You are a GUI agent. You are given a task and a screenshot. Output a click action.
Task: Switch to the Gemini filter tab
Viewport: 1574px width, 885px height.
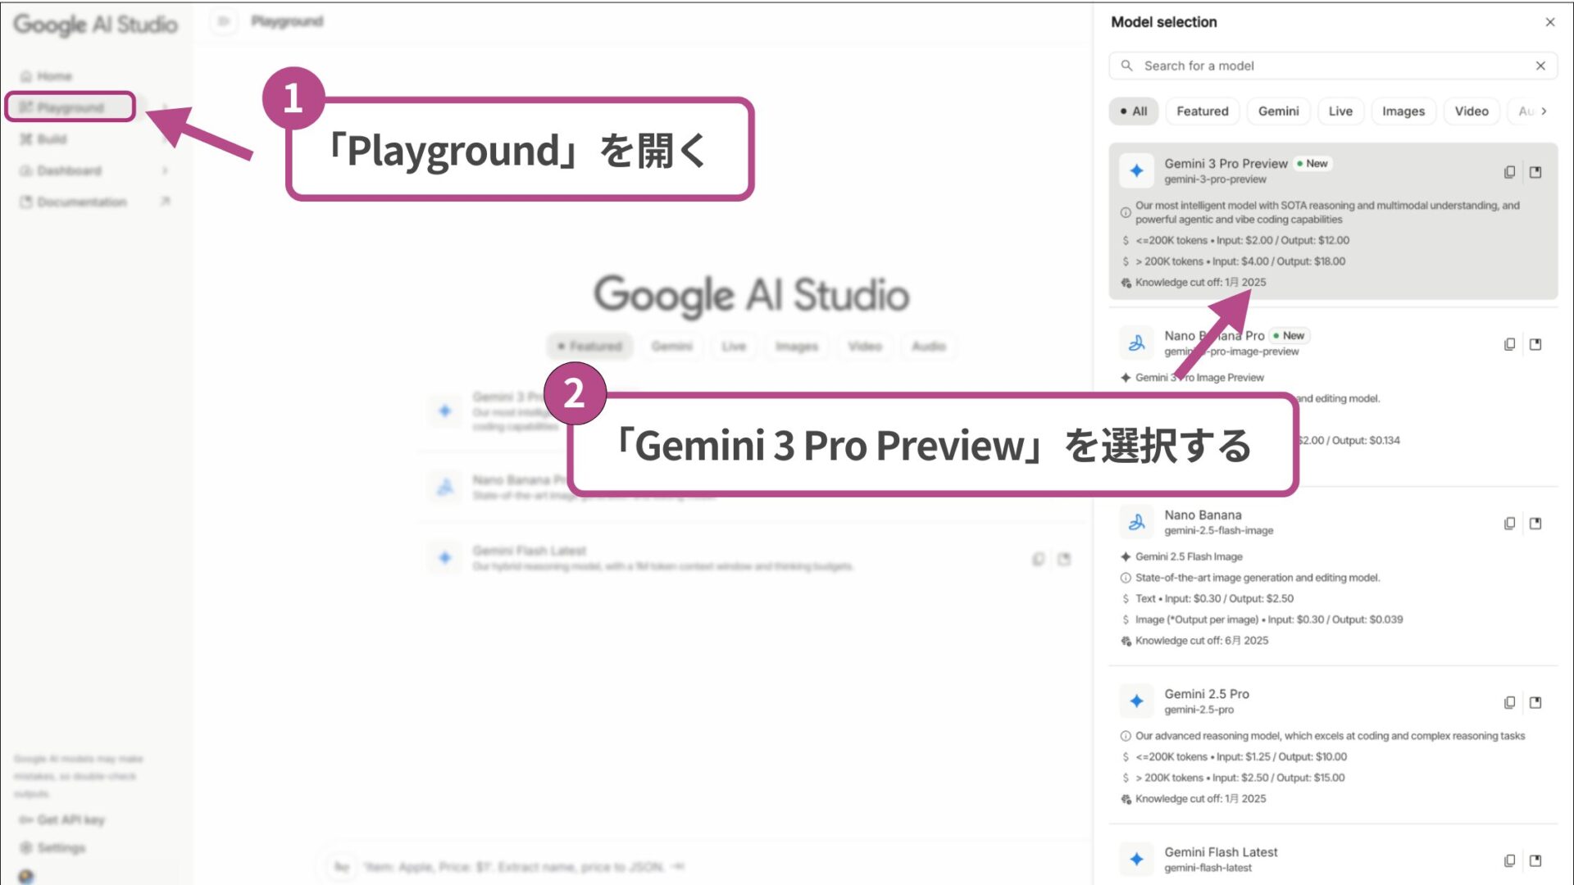point(1278,111)
